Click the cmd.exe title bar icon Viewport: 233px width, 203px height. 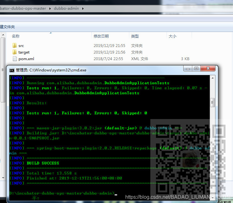[12, 70]
